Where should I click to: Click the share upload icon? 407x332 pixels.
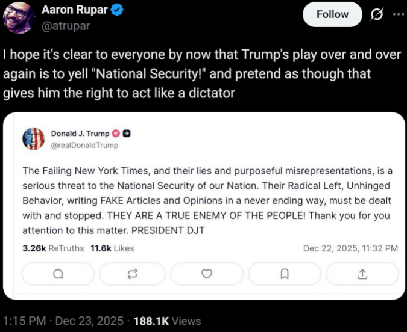[362, 274]
